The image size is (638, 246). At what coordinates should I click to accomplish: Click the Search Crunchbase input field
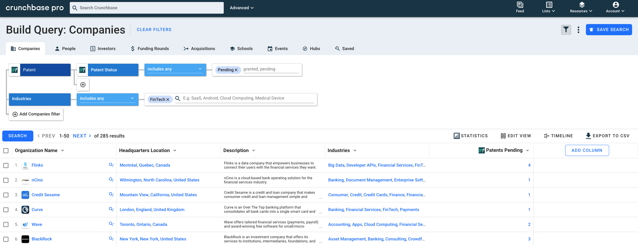(x=147, y=8)
